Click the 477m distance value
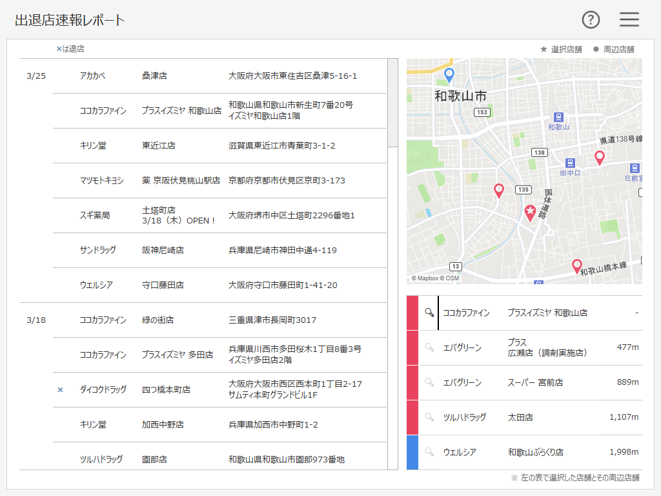This screenshot has height=496, width=661. tap(627, 347)
